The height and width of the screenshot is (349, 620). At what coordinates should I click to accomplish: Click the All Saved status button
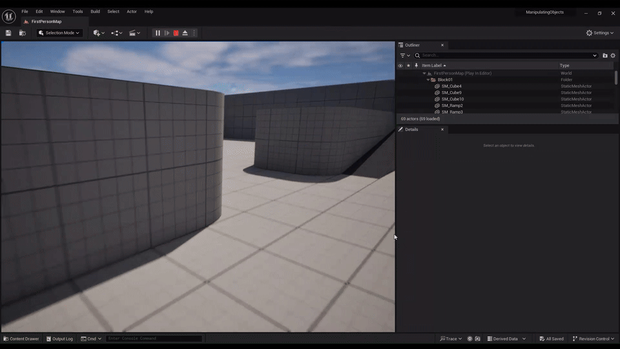pyautogui.click(x=552, y=339)
